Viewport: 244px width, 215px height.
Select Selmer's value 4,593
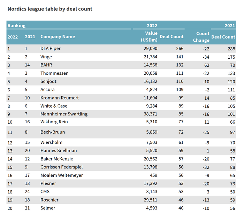click(152, 208)
